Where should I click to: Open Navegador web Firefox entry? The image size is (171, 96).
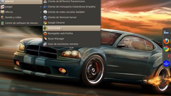[72, 33]
